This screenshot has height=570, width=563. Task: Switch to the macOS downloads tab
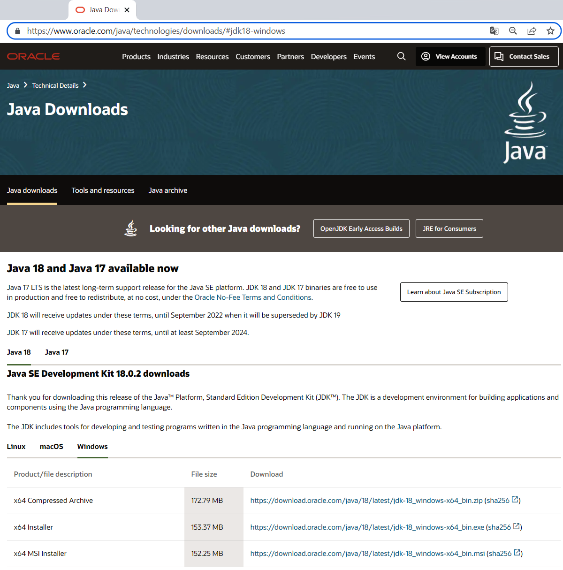[x=51, y=447]
